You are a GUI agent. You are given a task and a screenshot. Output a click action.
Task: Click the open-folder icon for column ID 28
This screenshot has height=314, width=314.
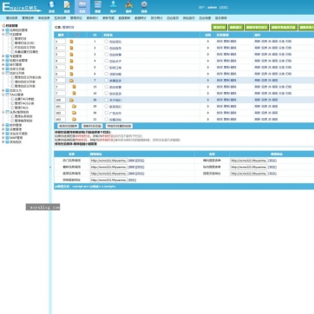click(71, 100)
